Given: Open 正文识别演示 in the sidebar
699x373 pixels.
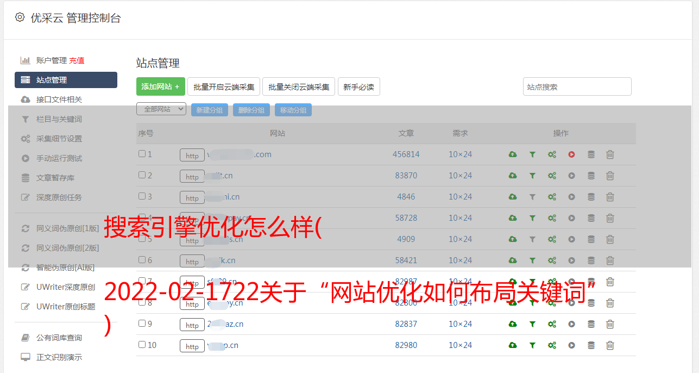Looking at the screenshot, I should tap(59, 357).
